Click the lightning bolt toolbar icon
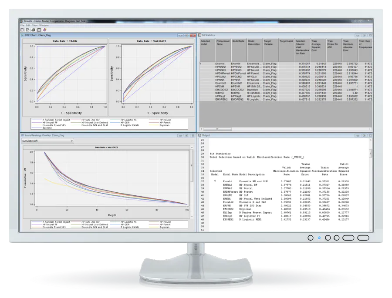Image resolution: width=392 pixels, height=298 pixels. [45, 29]
